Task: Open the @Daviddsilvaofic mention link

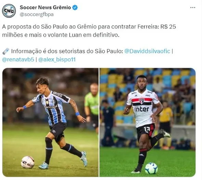Action: pyautogui.click(x=147, y=51)
